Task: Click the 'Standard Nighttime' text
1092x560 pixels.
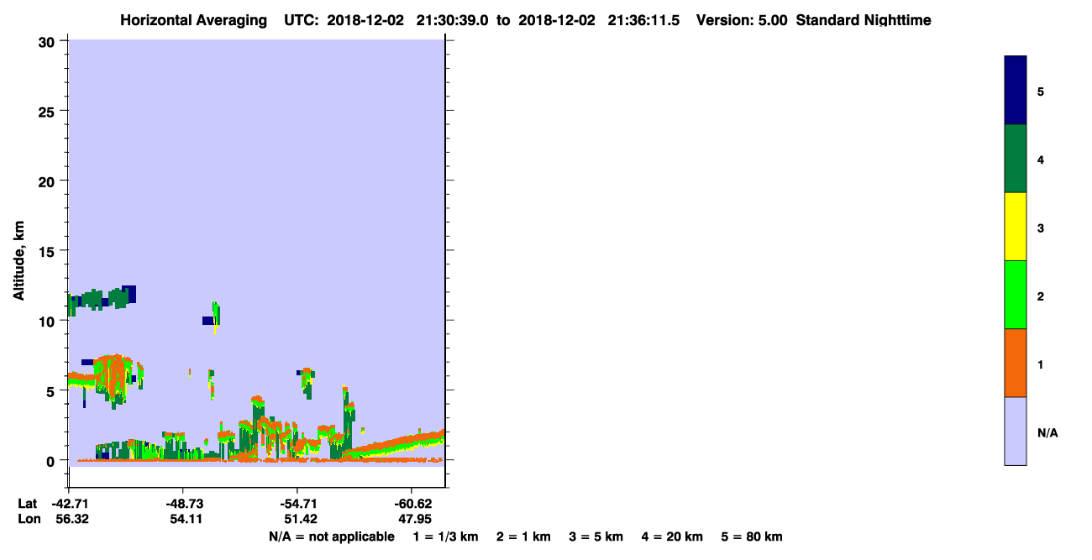Action: [864, 20]
